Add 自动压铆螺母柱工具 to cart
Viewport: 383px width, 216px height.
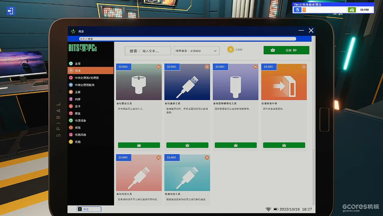point(236,145)
